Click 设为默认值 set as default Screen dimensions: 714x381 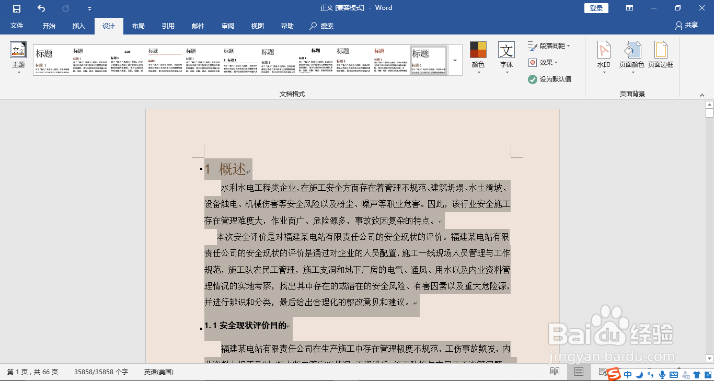(549, 79)
